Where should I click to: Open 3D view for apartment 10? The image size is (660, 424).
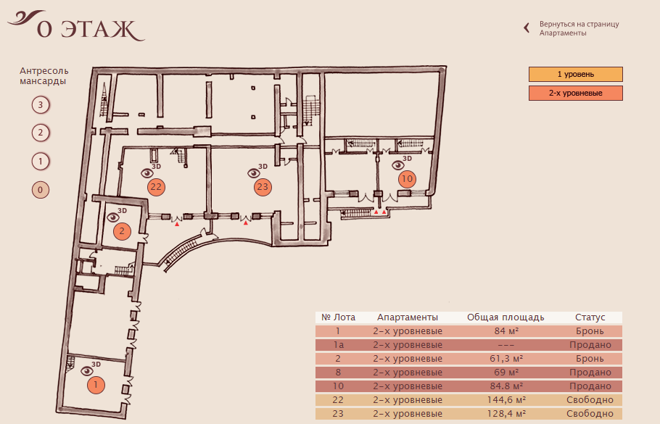tap(402, 163)
